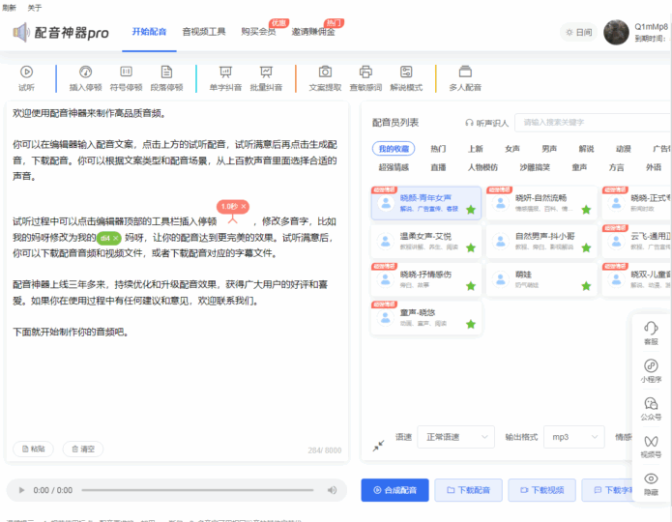Image resolution: width=672 pixels, height=522 pixels.
Task: Click the speaker volume icon in player
Action: pyautogui.click(x=333, y=490)
